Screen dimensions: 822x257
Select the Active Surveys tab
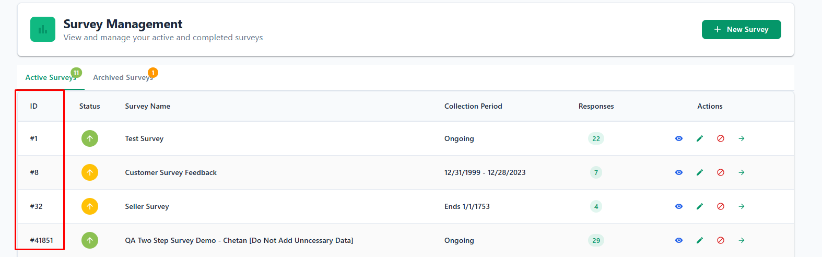click(x=51, y=77)
